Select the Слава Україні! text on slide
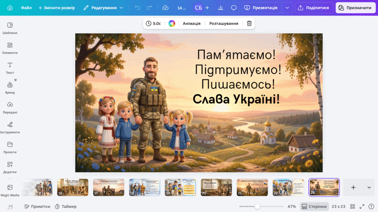Viewport: 378px width, 212px height. tap(236, 99)
